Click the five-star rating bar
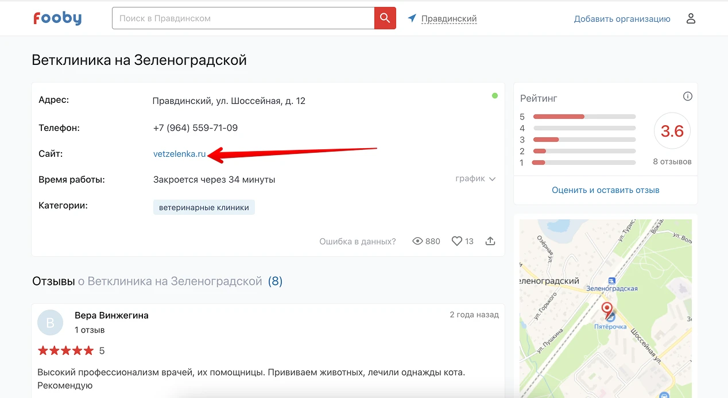This screenshot has height=398, width=728. [584, 117]
